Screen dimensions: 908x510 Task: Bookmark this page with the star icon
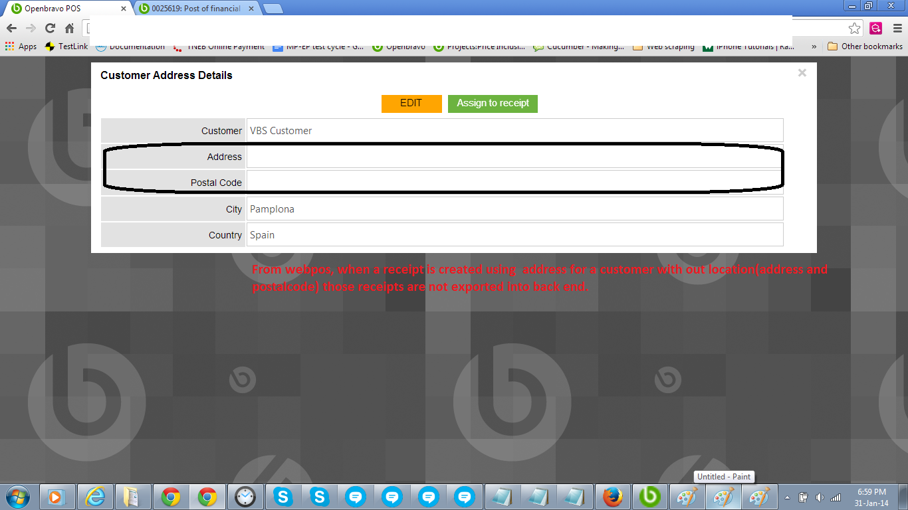(x=854, y=28)
